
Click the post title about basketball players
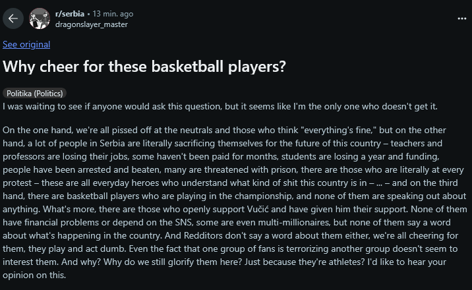pyautogui.click(x=144, y=67)
